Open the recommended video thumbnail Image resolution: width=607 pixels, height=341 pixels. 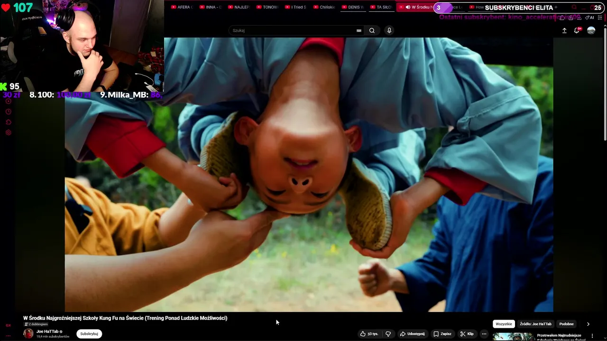click(x=513, y=337)
